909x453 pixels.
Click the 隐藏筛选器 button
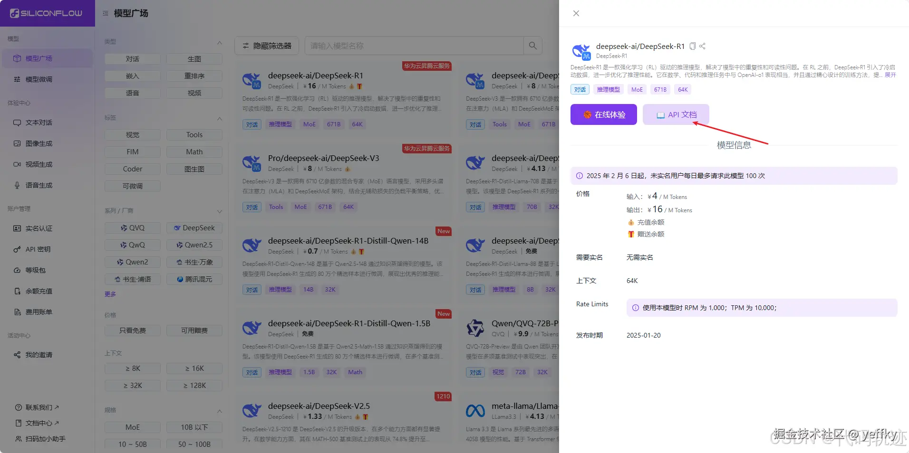tap(267, 46)
